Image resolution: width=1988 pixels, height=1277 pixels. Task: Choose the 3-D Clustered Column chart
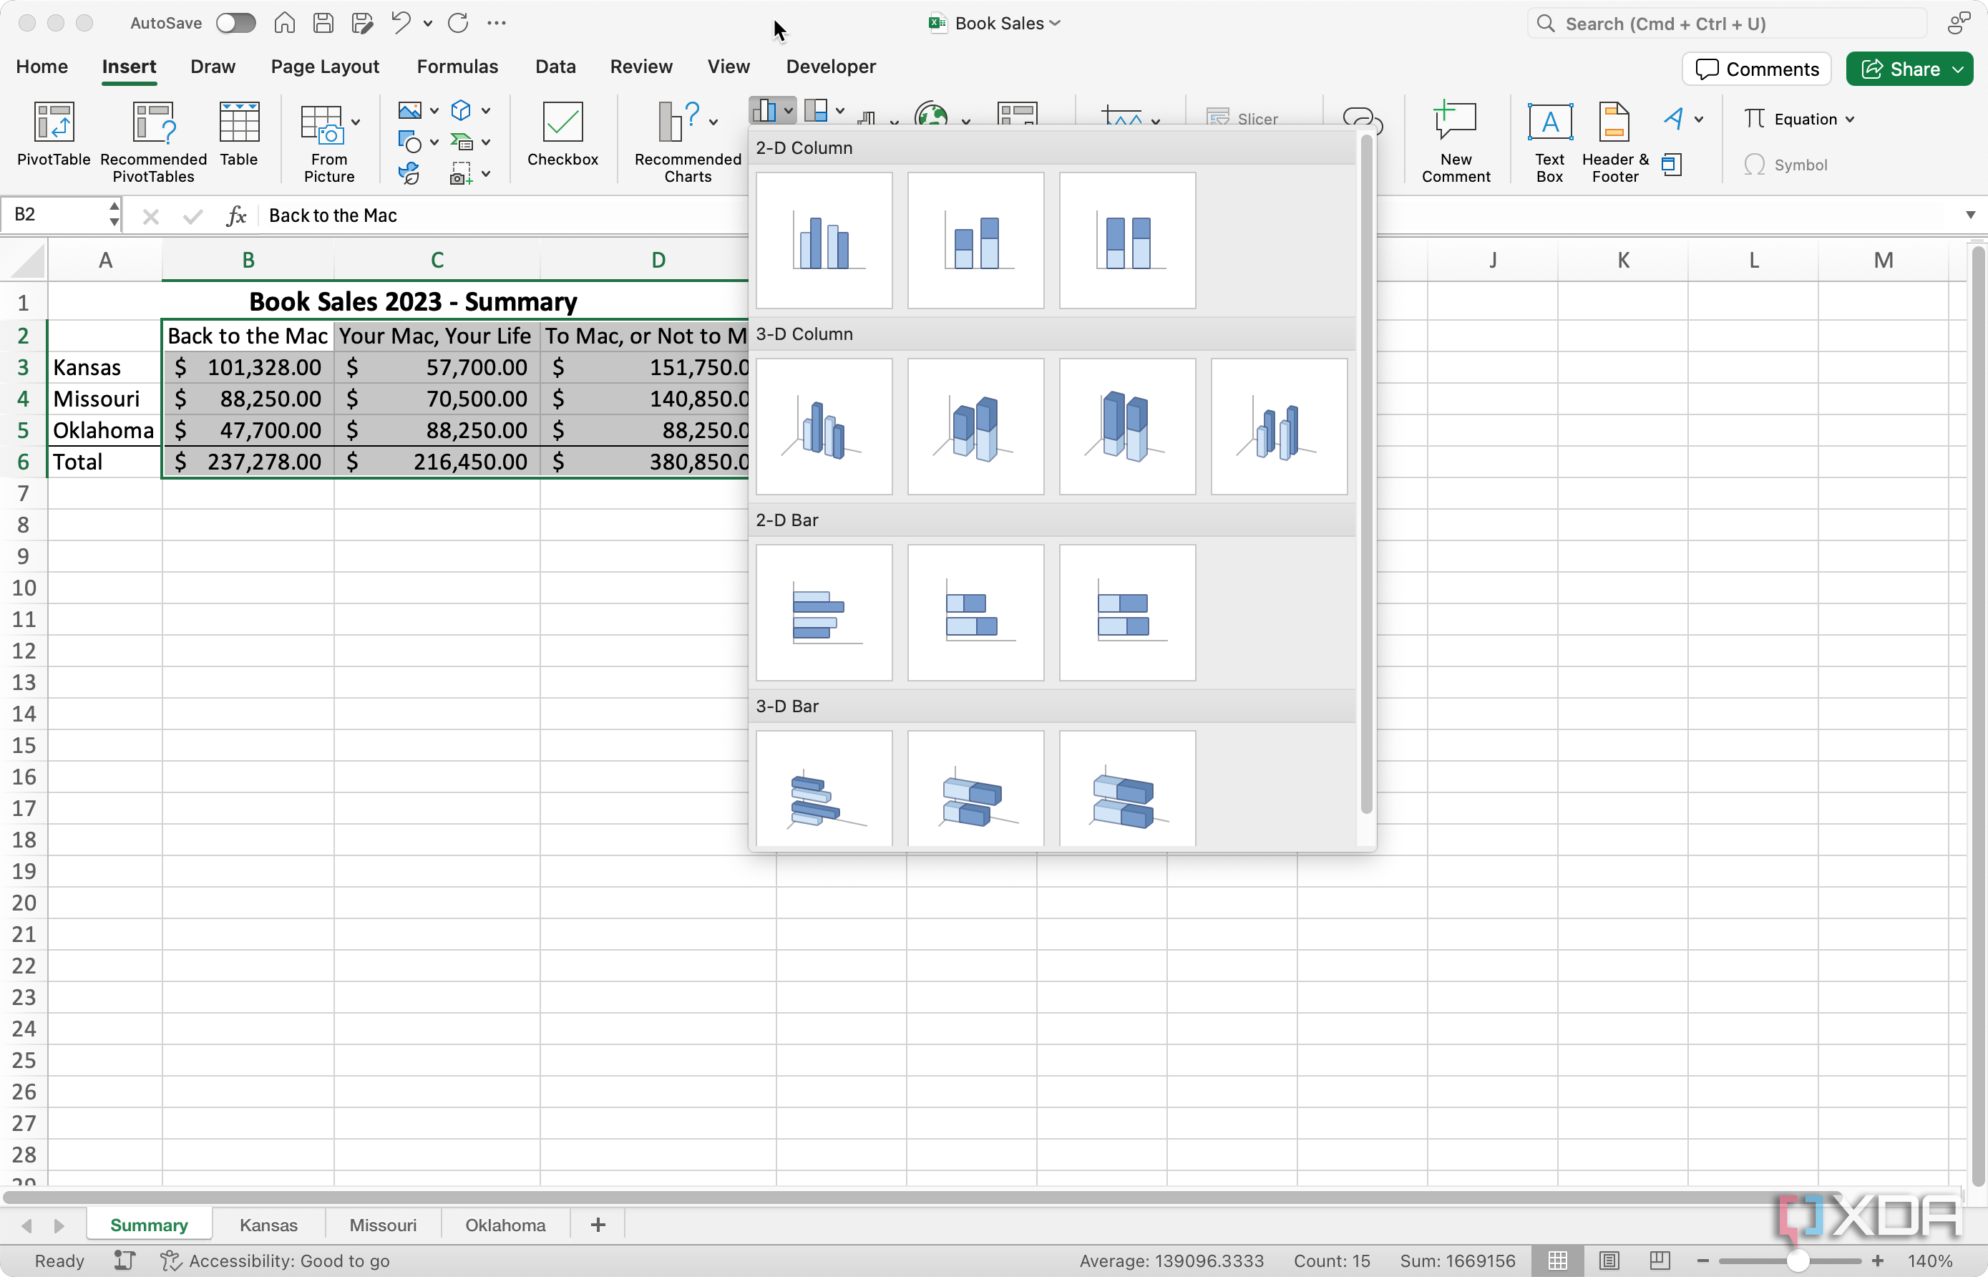click(x=824, y=426)
